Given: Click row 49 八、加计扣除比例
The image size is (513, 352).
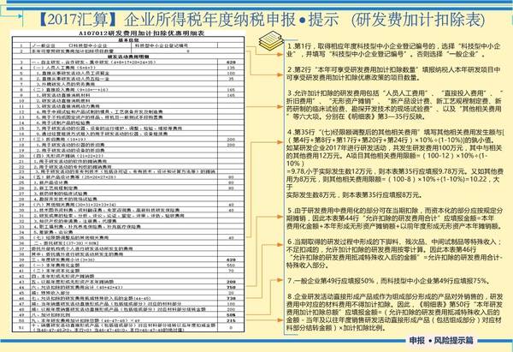Looking at the screenshot, I should (x=128, y=314).
